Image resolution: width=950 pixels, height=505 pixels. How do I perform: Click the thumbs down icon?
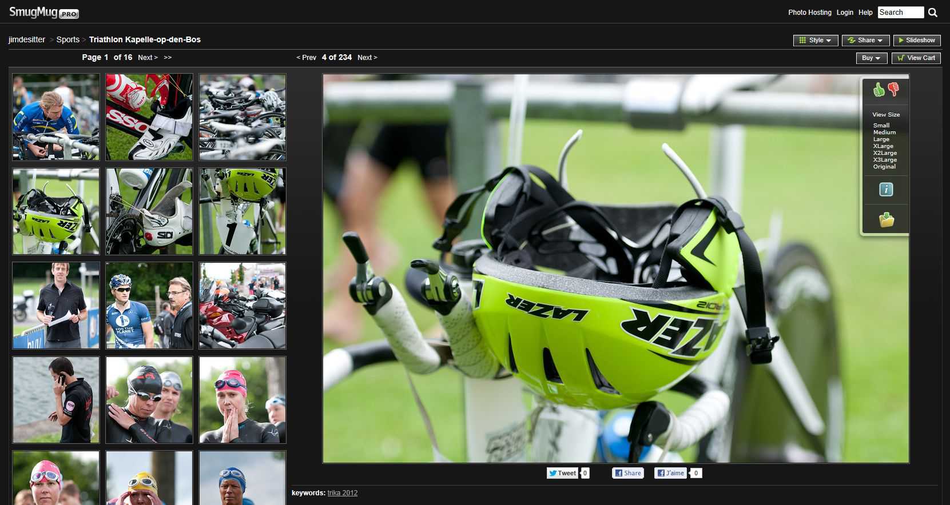[893, 89]
